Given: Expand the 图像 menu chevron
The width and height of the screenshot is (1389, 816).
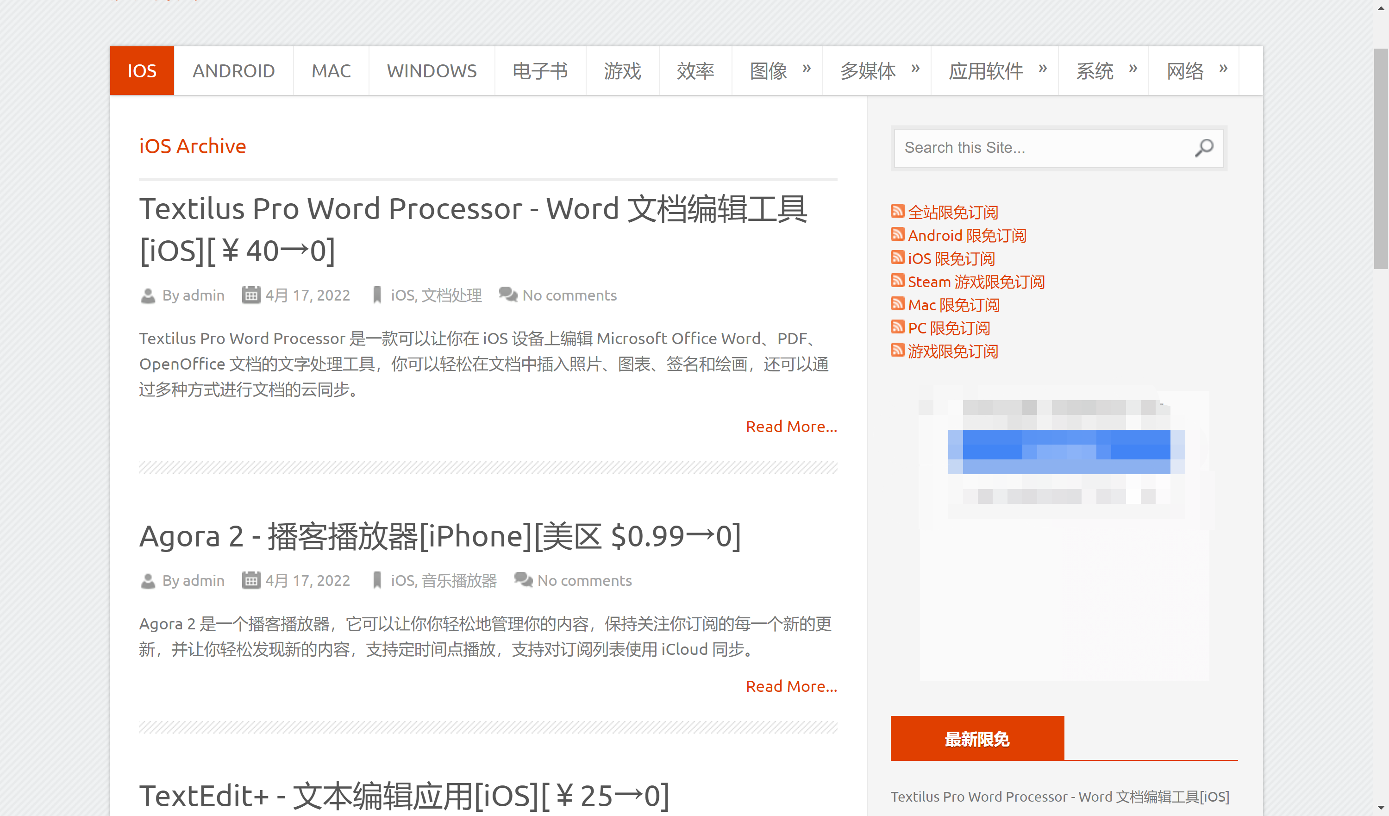Looking at the screenshot, I should [807, 69].
